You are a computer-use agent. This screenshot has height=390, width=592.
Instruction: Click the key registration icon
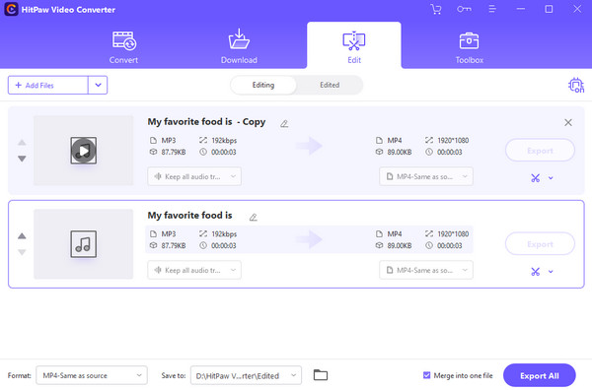click(464, 9)
